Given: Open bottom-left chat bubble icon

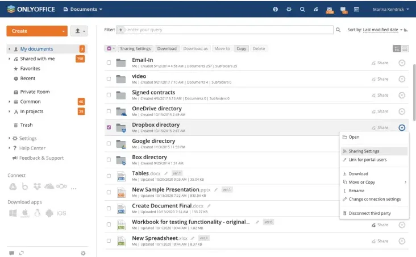Looking at the screenshot, I should 11,253.
